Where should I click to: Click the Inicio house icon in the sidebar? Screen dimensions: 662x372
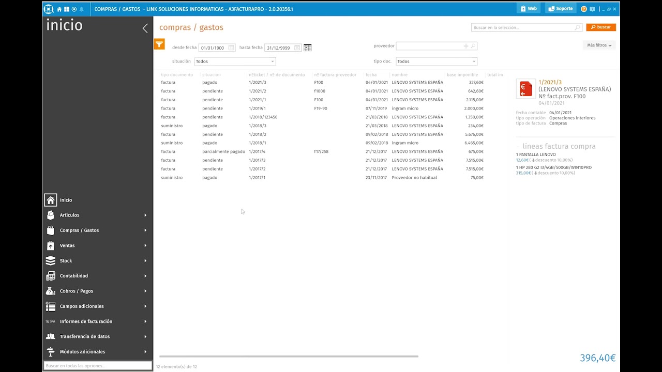click(x=50, y=200)
